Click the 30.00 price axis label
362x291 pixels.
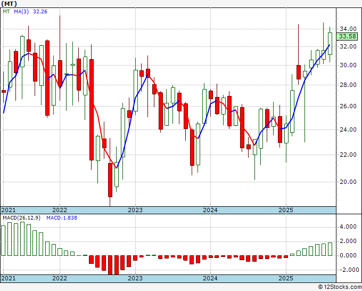pyautogui.click(x=348, y=65)
